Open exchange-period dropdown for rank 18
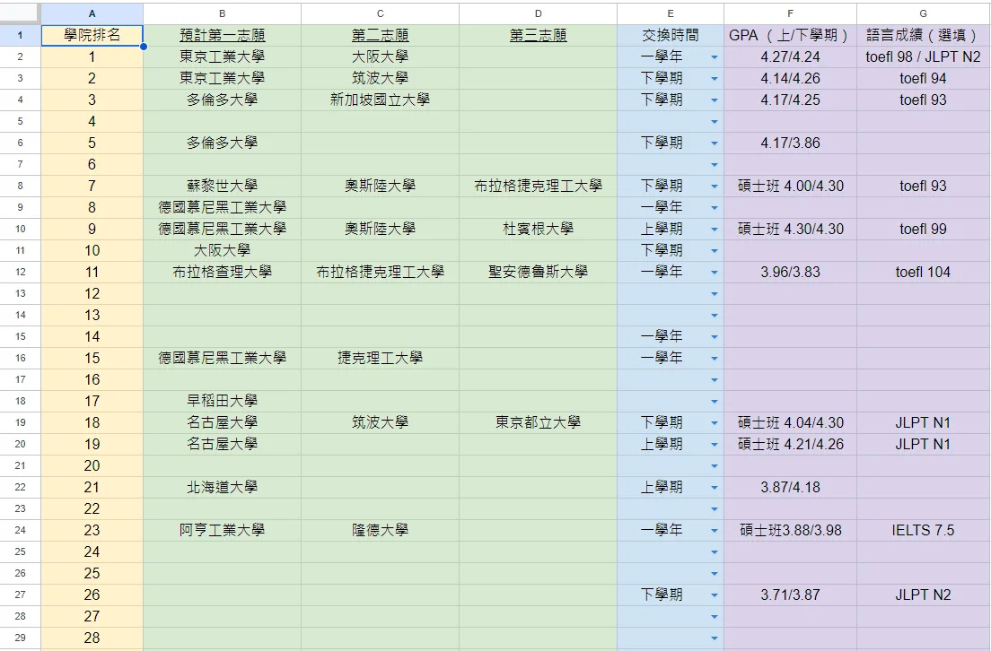Screen dimensions: 991x651 coord(715,422)
